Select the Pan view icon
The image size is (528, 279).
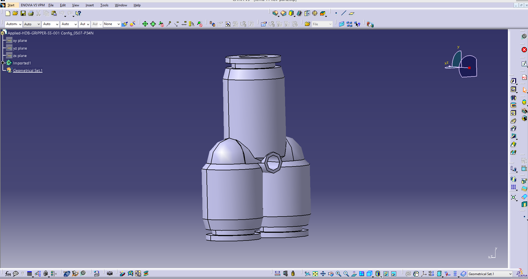(323, 274)
